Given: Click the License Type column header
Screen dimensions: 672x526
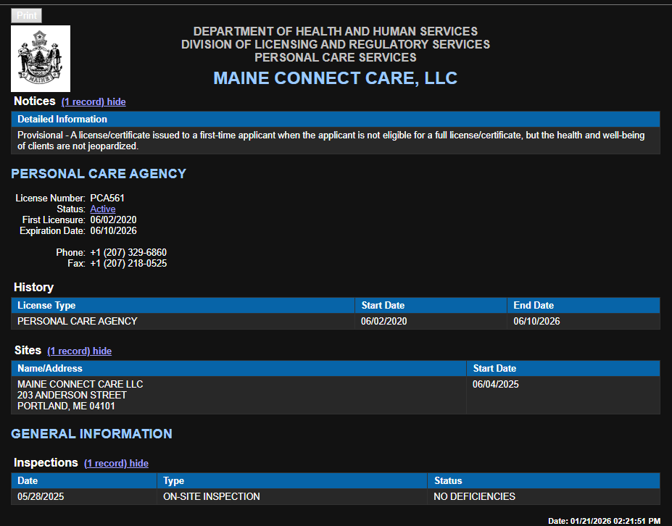Looking at the screenshot, I should 46,305.
